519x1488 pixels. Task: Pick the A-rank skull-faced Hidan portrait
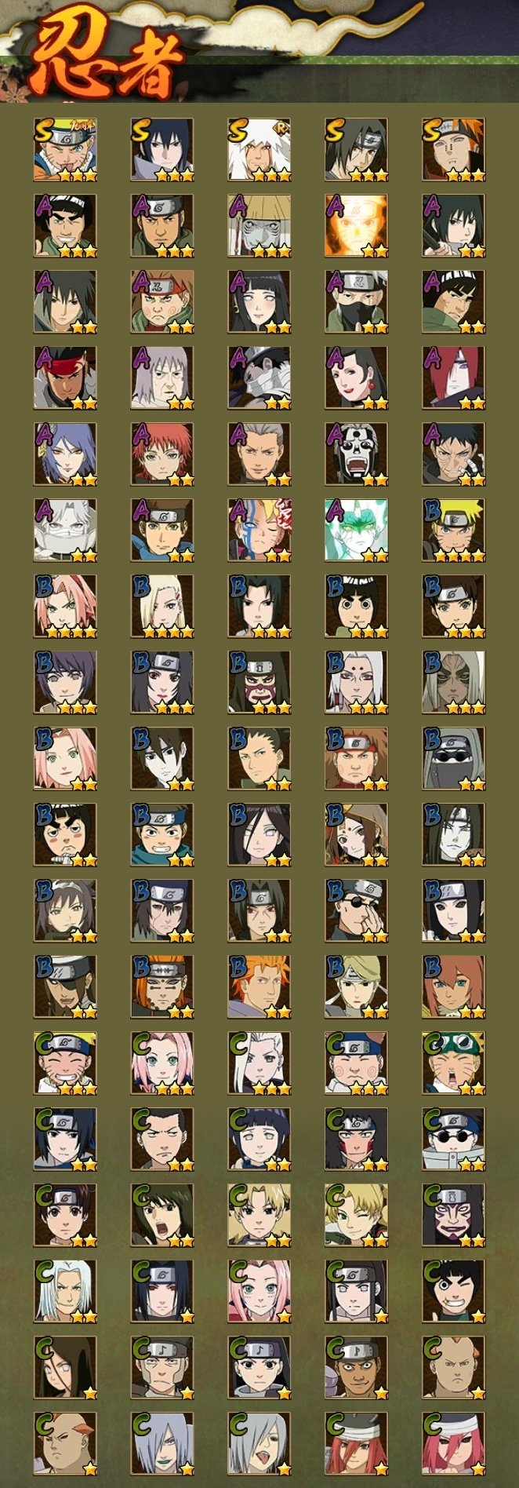(x=357, y=454)
